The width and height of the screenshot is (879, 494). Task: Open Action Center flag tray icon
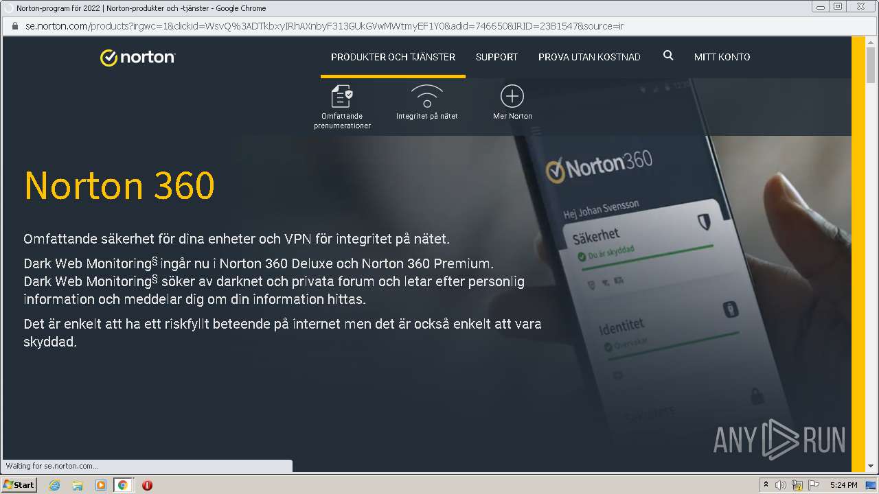pos(814,485)
